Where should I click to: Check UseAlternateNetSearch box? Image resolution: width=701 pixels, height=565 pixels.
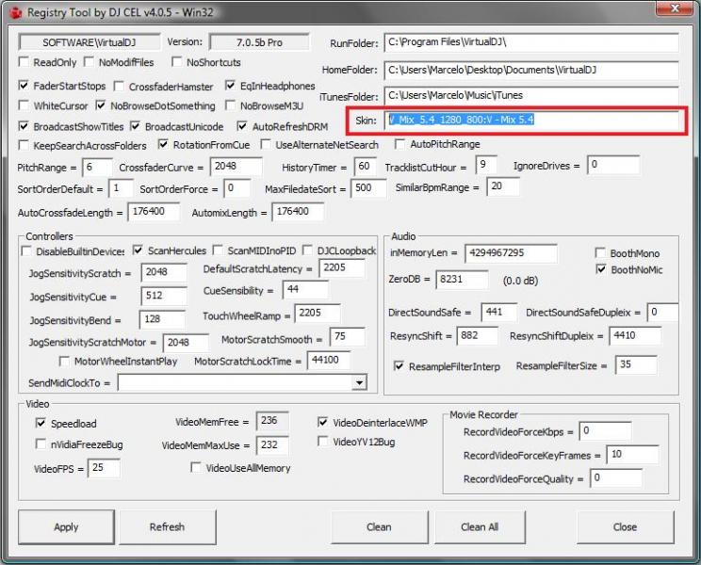click(x=266, y=144)
